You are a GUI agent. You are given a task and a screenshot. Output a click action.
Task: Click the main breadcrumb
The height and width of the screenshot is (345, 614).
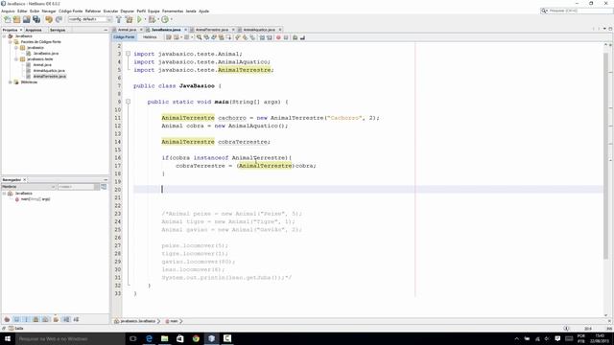(x=174, y=321)
